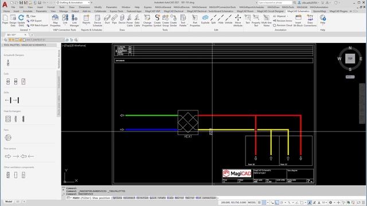
Task: Switch to MagiCAD Schematics ribbon tab
Action: 298,11
